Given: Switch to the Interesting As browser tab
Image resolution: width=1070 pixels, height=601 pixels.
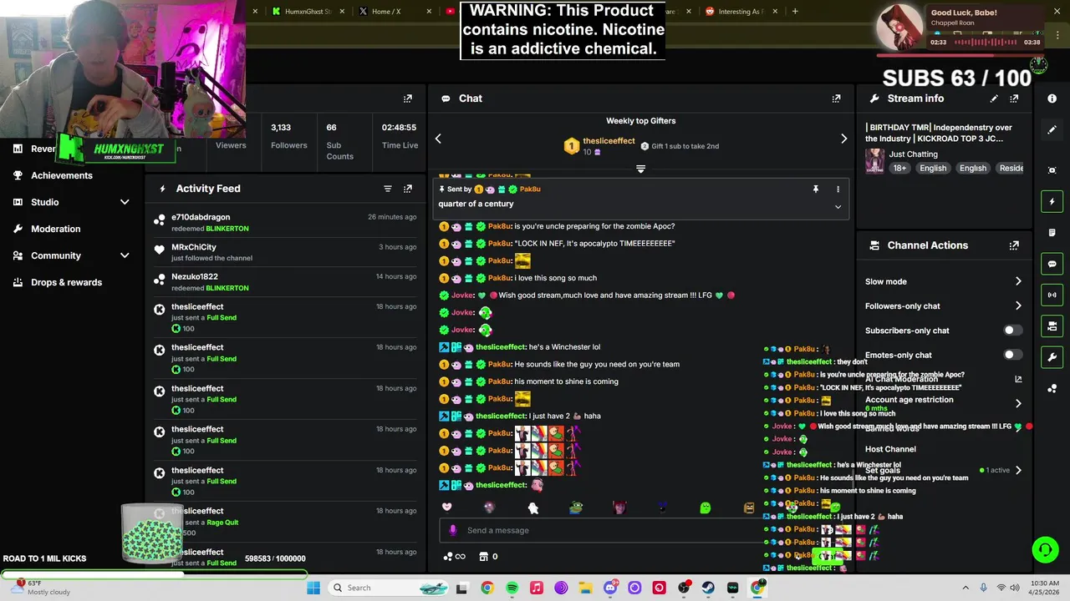Looking at the screenshot, I should coord(741,12).
